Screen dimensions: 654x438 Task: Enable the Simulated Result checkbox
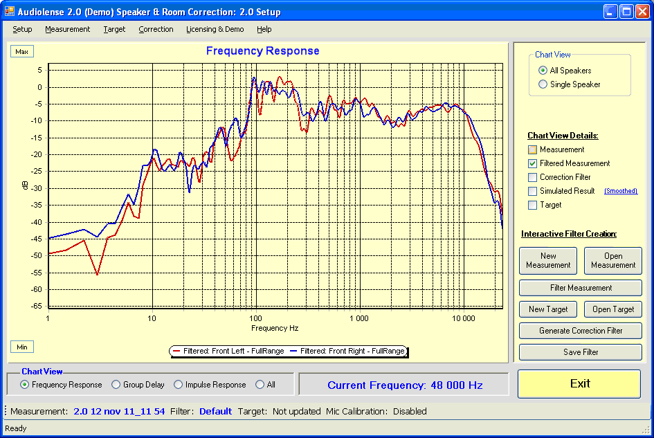pos(532,191)
